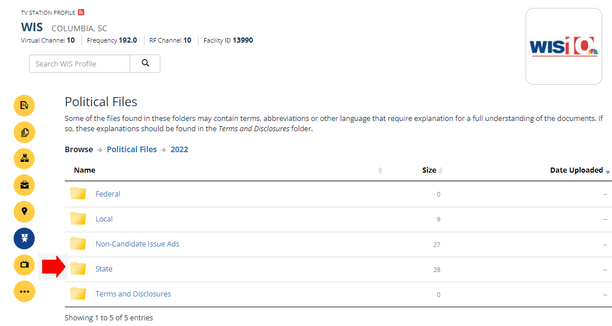This screenshot has width=612, height=326.
Task: Open the State folder
Action: pyautogui.click(x=104, y=269)
